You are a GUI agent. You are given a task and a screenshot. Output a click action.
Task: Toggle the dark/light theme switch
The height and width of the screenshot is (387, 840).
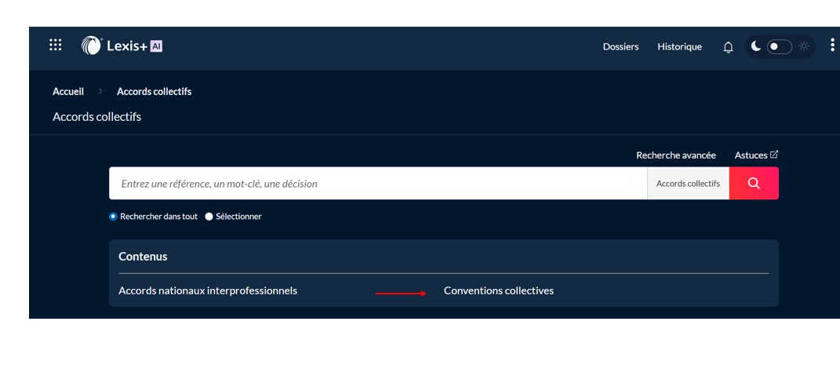coord(779,47)
